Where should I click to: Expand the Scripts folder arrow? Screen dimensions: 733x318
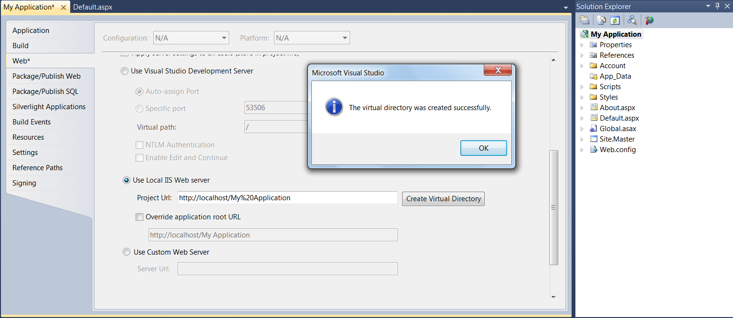pyautogui.click(x=582, y=87)
